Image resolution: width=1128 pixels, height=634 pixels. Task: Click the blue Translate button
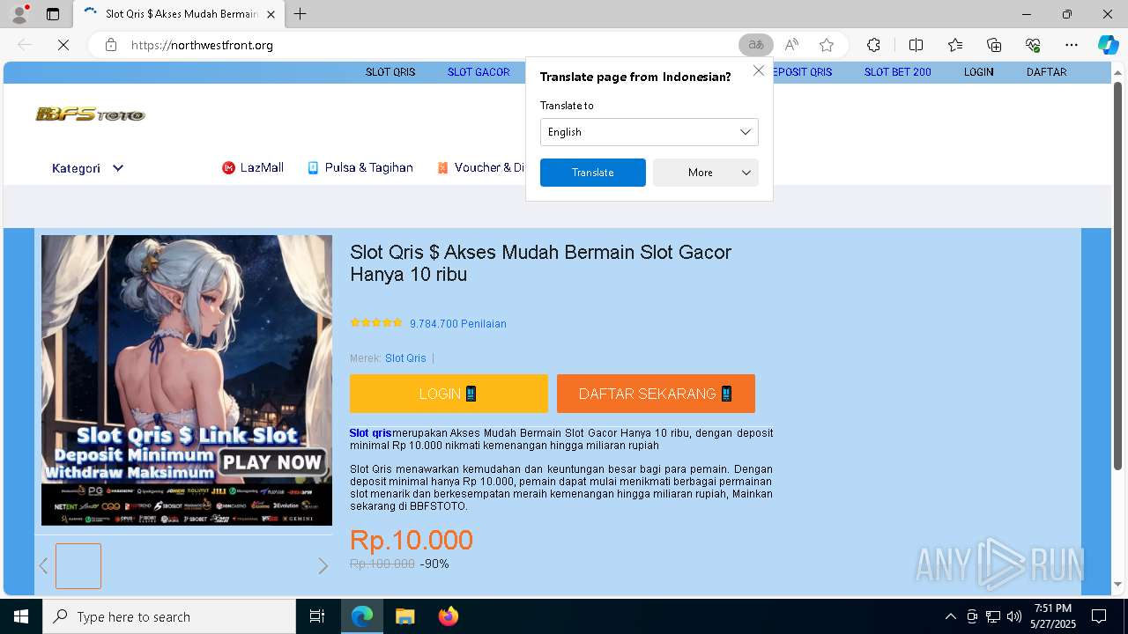coord(593,173)
